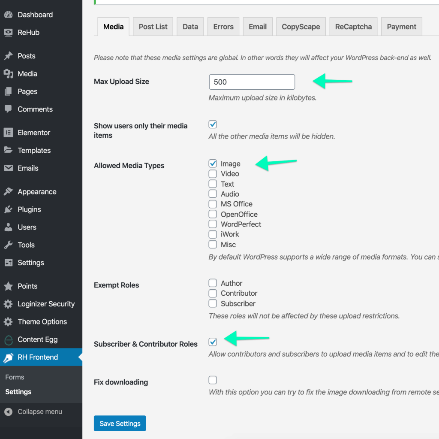Open the ReCaptcha settings tab
The image size is (439, 439).
pyautogui.click(x=353, y=27)
